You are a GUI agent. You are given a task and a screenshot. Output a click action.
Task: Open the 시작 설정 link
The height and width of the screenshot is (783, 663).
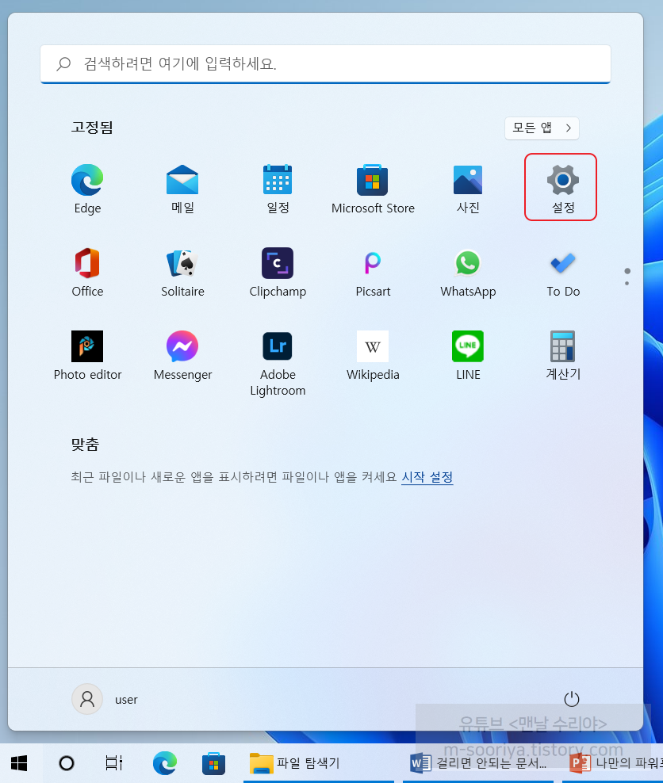(427, 477)
